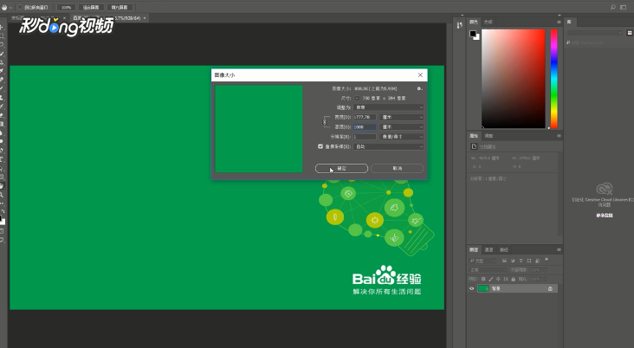
Task: Switch to the 通道 (Channels) tab
Action: [488, 250]
